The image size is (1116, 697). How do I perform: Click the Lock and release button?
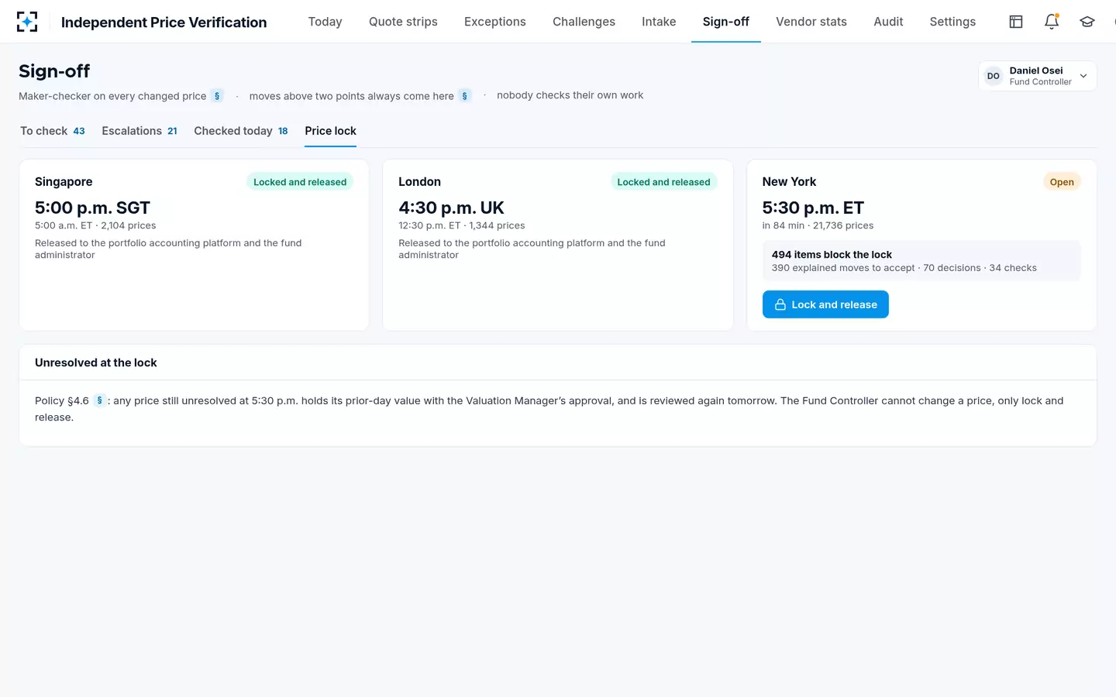[825, 304]
